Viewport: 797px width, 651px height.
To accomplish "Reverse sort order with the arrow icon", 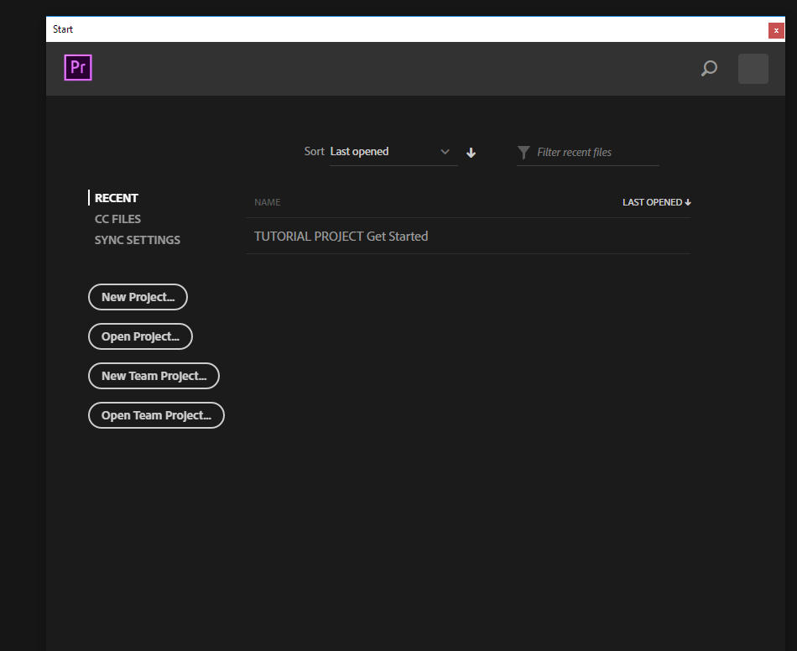I will click(x=471, y=153).
